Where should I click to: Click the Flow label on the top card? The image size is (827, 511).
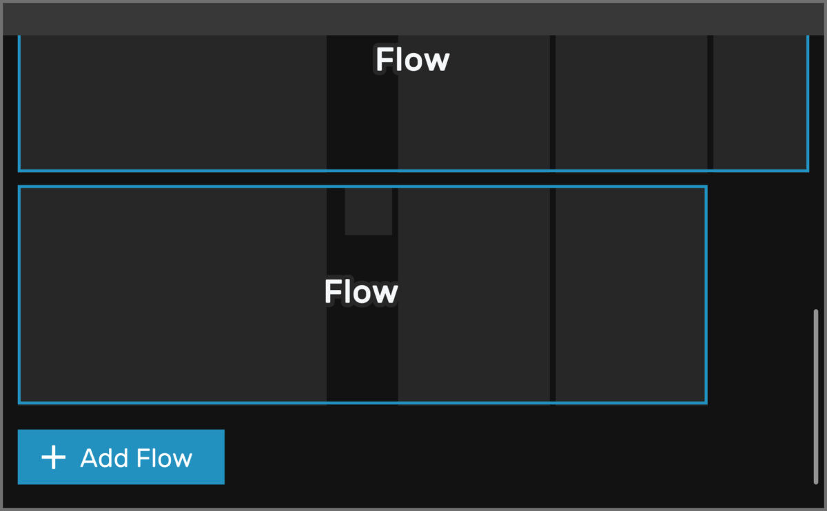click(411, 60)
